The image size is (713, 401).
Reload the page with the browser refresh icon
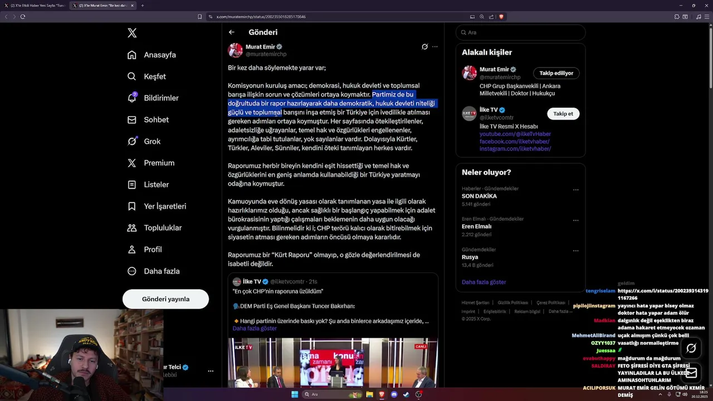pyautogui.click(x=23, y=17)
